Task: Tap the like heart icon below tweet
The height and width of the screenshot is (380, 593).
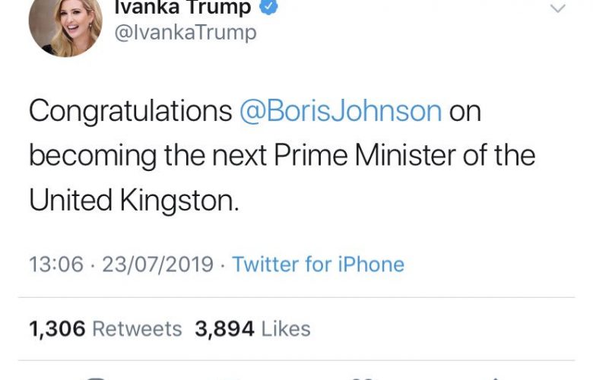Action: click(x=361, y=378)
